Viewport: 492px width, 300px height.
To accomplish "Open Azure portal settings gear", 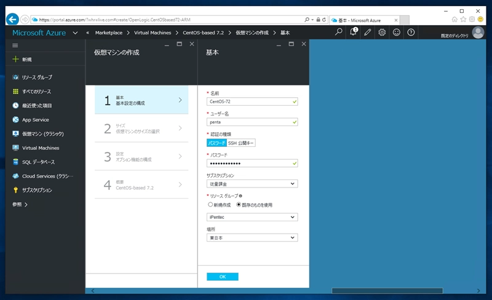I will [382, 32].
